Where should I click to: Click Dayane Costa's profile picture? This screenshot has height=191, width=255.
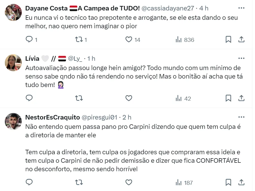tap(13, 12)
